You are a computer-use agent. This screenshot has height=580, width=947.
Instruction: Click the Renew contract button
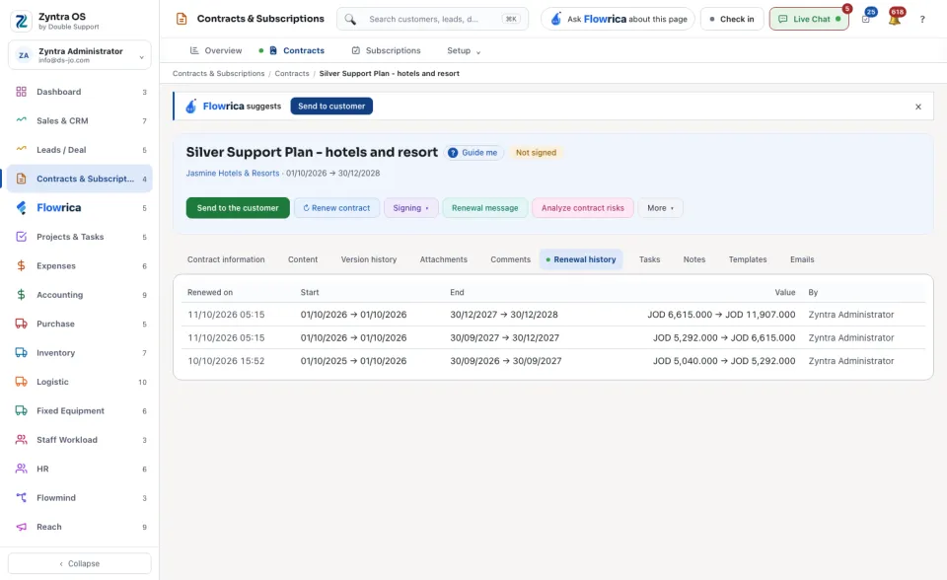tap(336, 208)
